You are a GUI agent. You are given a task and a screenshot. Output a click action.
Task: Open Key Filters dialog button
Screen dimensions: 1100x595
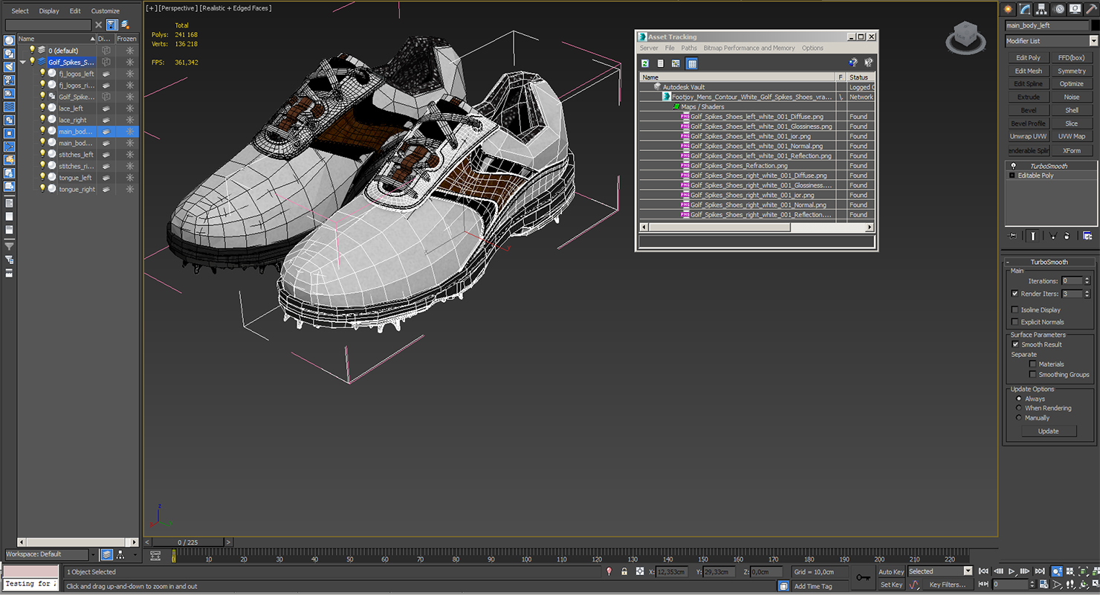click(948, 585)
